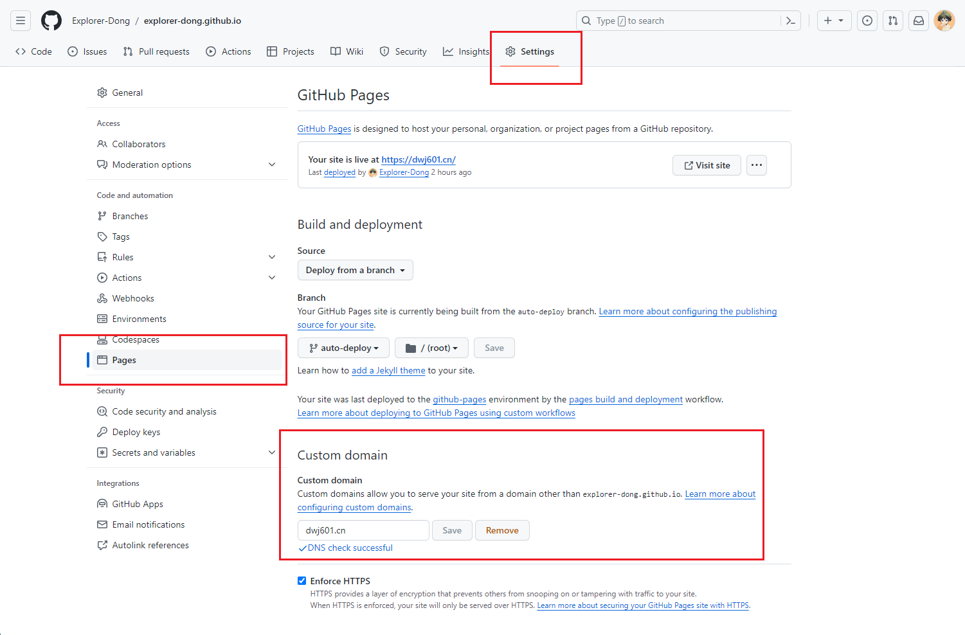Click Save next to the custom domain
The image size is (965, 635).
452,530
